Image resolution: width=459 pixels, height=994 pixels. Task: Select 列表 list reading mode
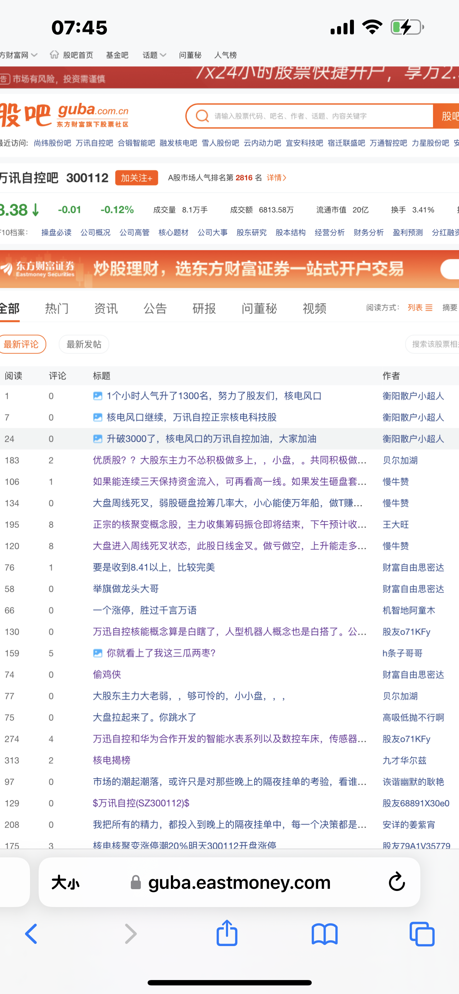pyautogui.click(x=420, y=307)
